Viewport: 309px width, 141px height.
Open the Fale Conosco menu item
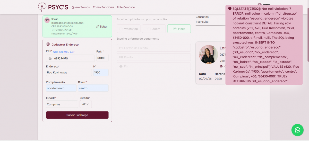[x=126, y=7]
